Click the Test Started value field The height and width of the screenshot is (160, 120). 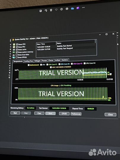tap(59, 108)
